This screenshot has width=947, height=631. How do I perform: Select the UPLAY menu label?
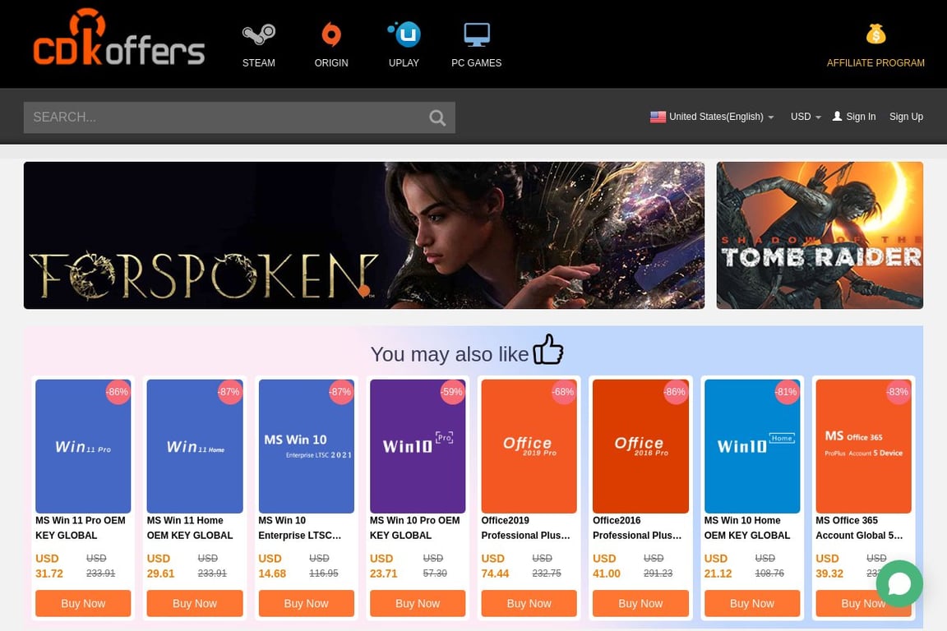click(x=404, y=62)
